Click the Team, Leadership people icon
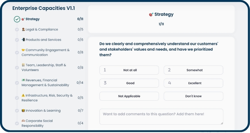Image resolution: width=250 pixels, height=133 pixels. [x=23, y=65]
